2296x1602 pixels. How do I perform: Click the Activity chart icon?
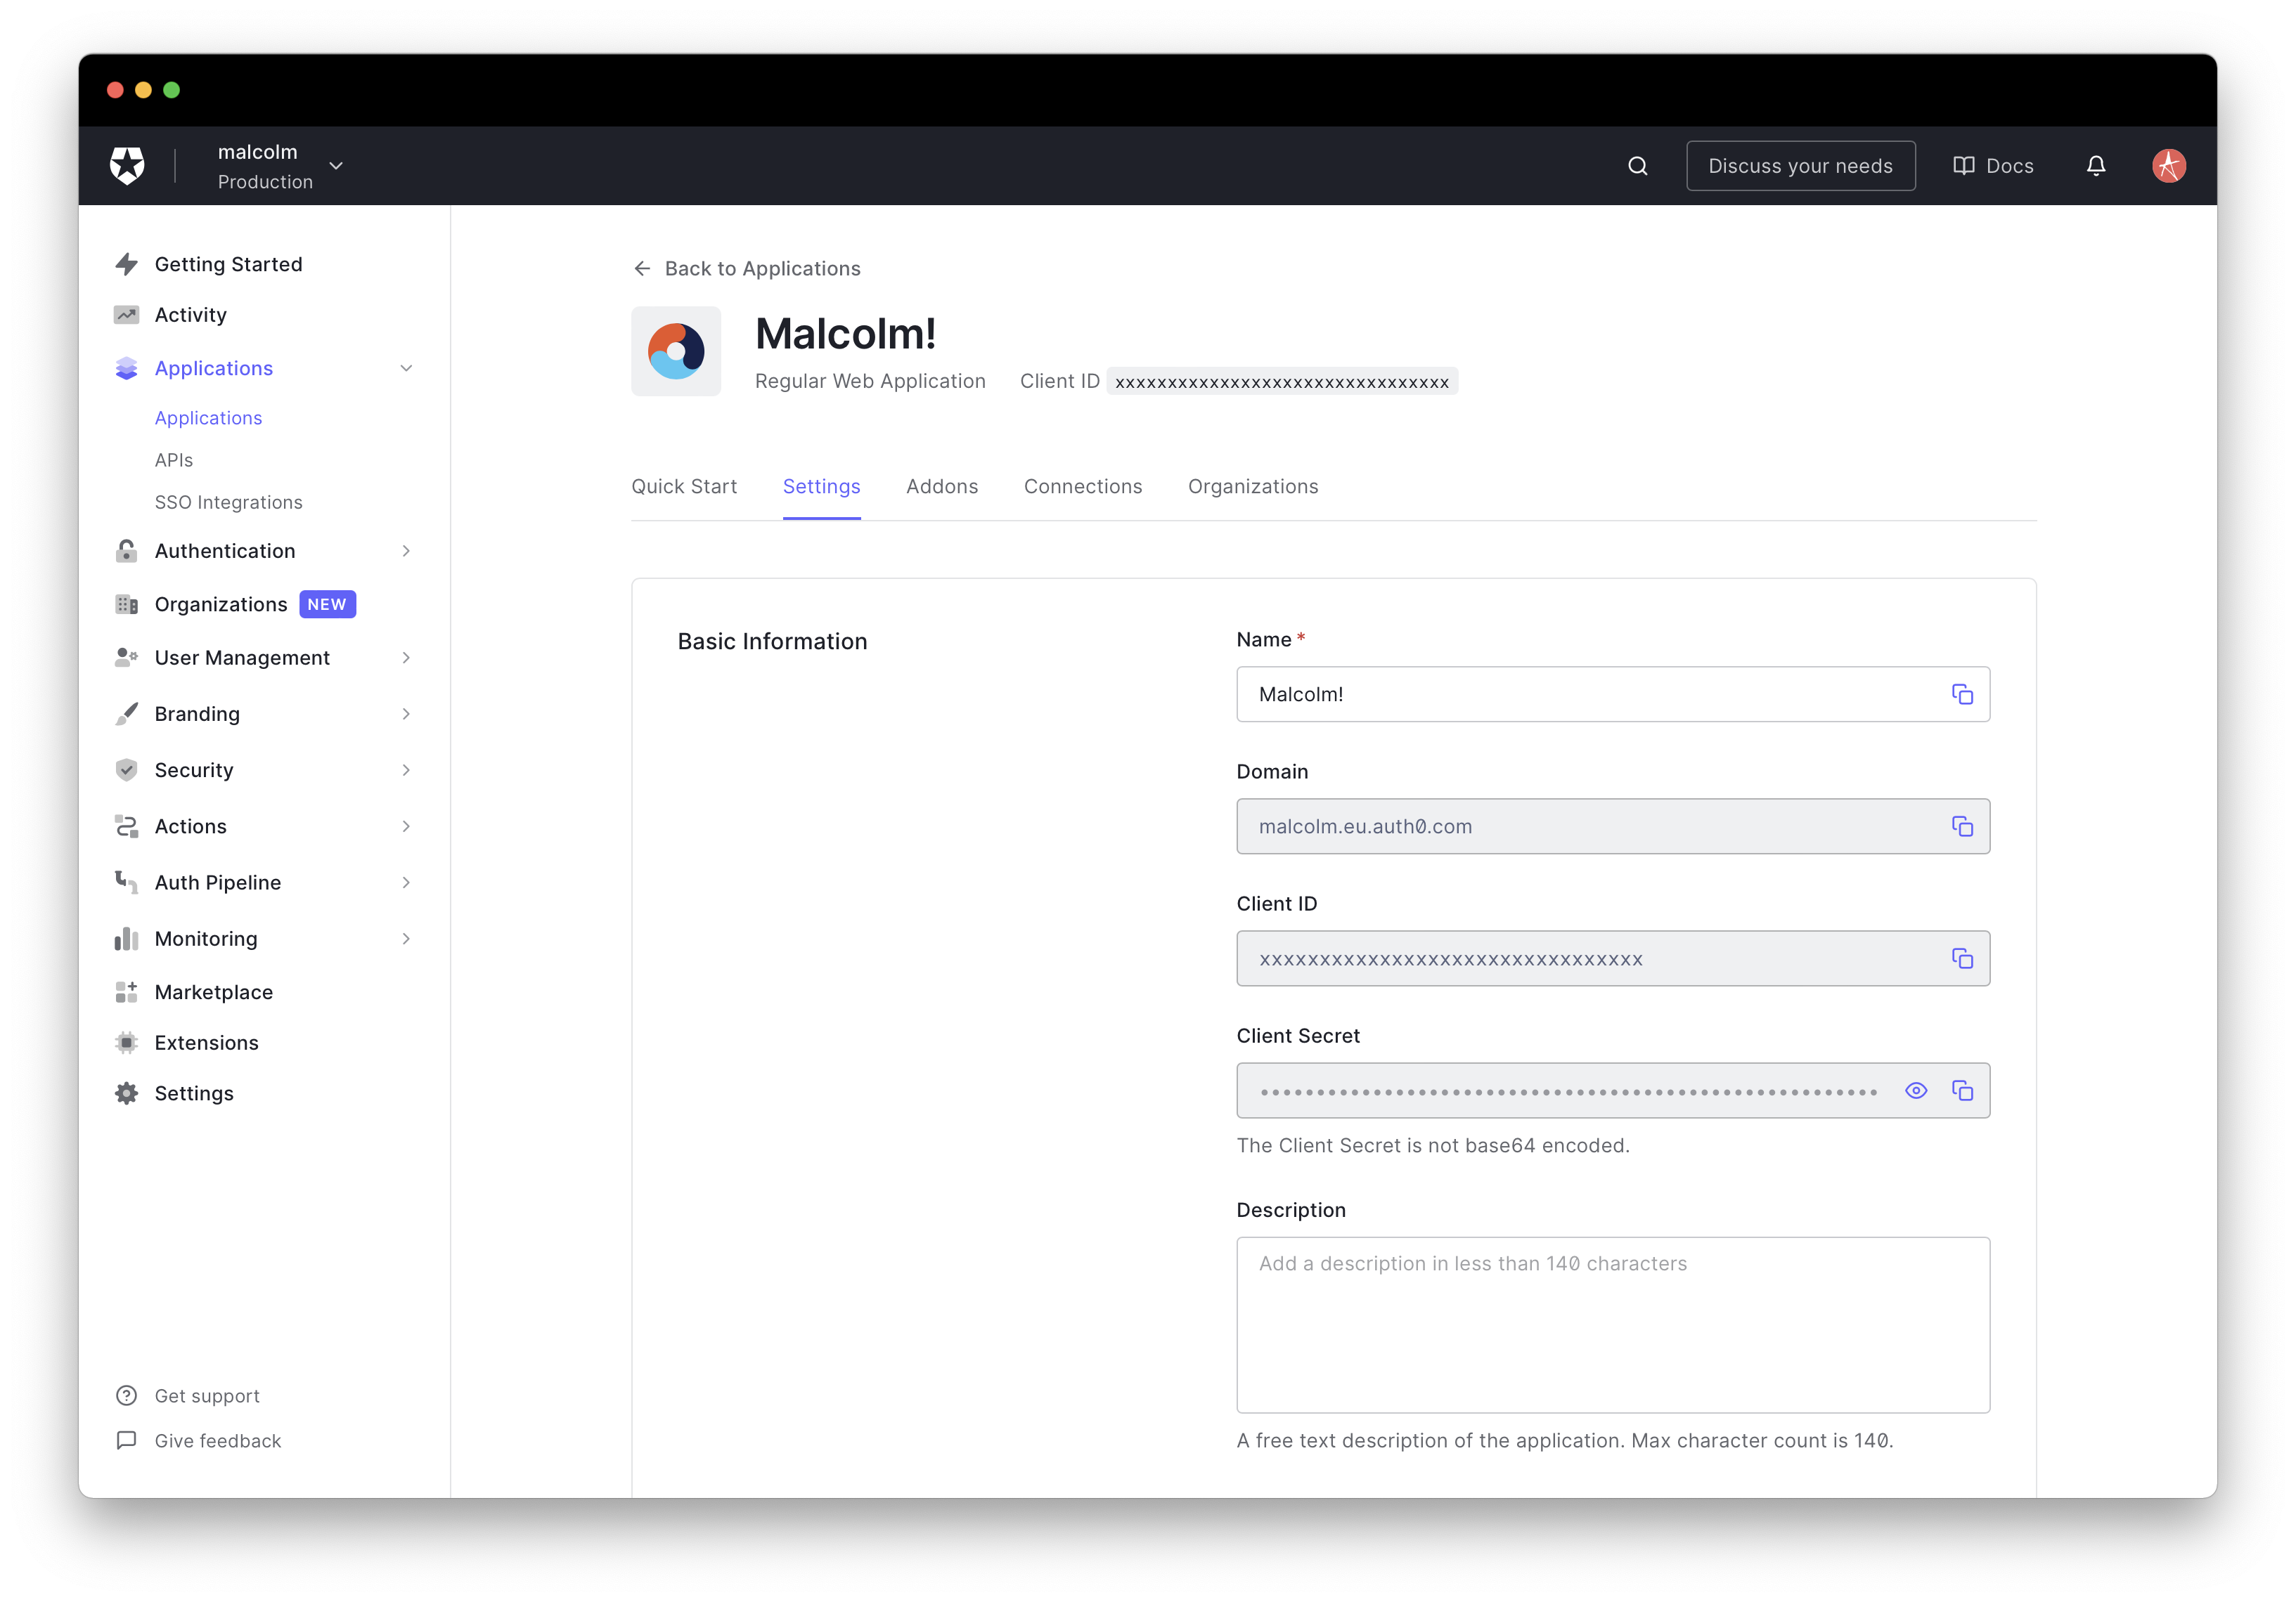(x=126, y=315)
